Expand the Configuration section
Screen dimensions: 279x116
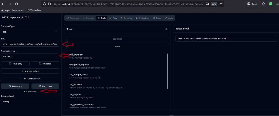pyautogui.click(x=30, y=79)
